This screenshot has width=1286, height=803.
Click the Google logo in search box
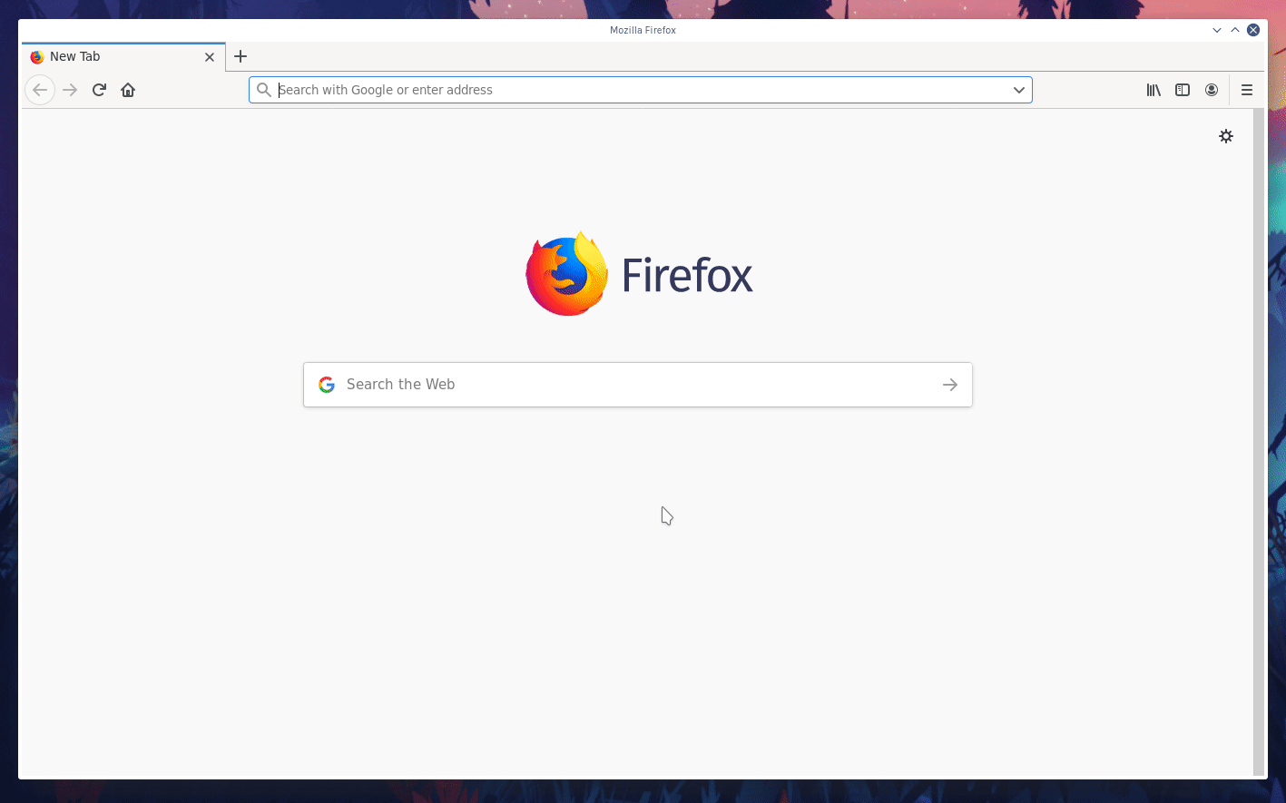(x=327, y=385)
